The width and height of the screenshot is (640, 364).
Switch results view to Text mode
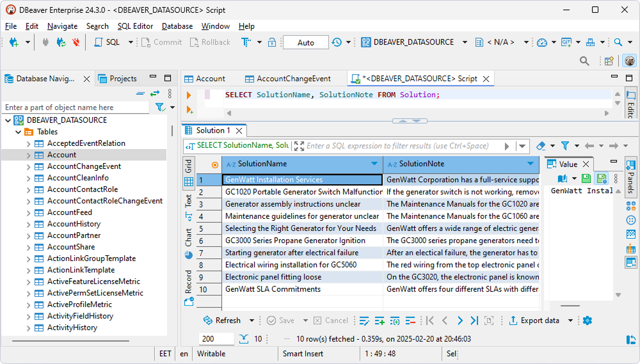[189, 201]
